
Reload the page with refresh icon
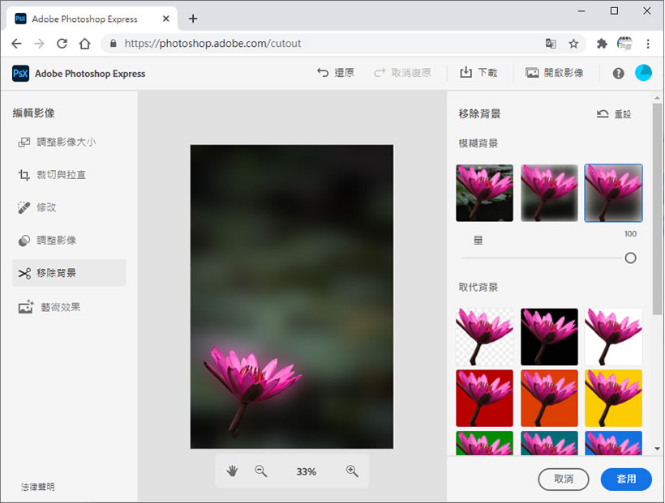point(62,43)
